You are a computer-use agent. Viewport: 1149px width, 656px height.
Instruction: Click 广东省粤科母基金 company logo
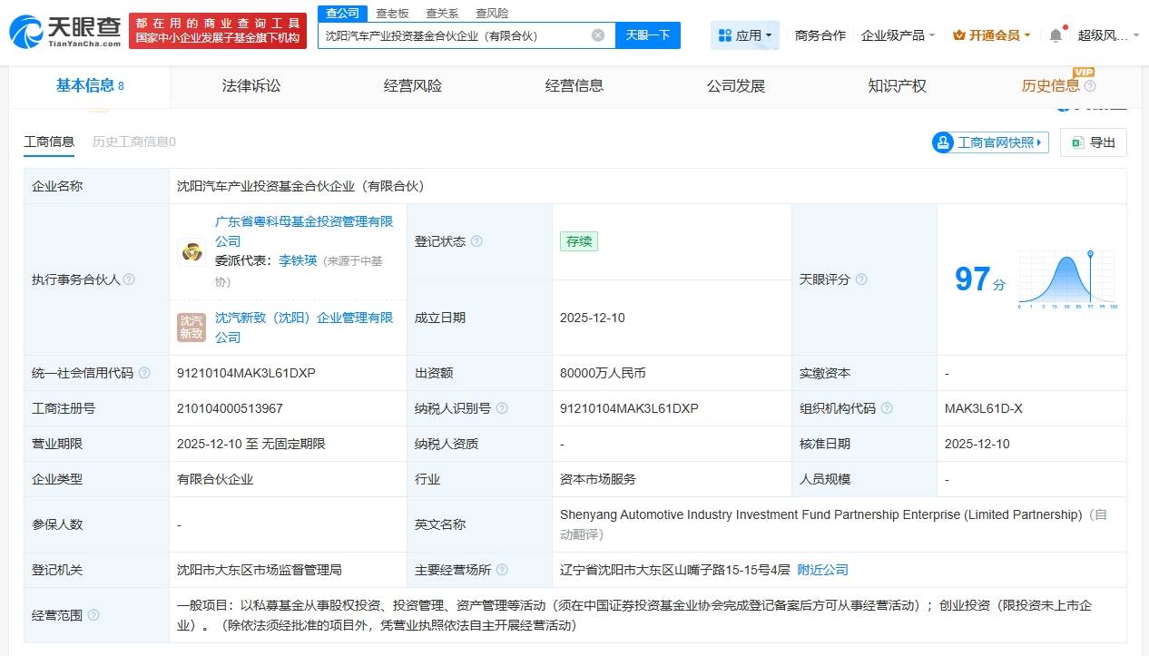tap(191, 251)
